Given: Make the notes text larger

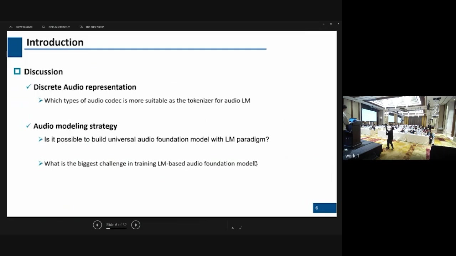Looking at the screenshot, I should [233, 228].
